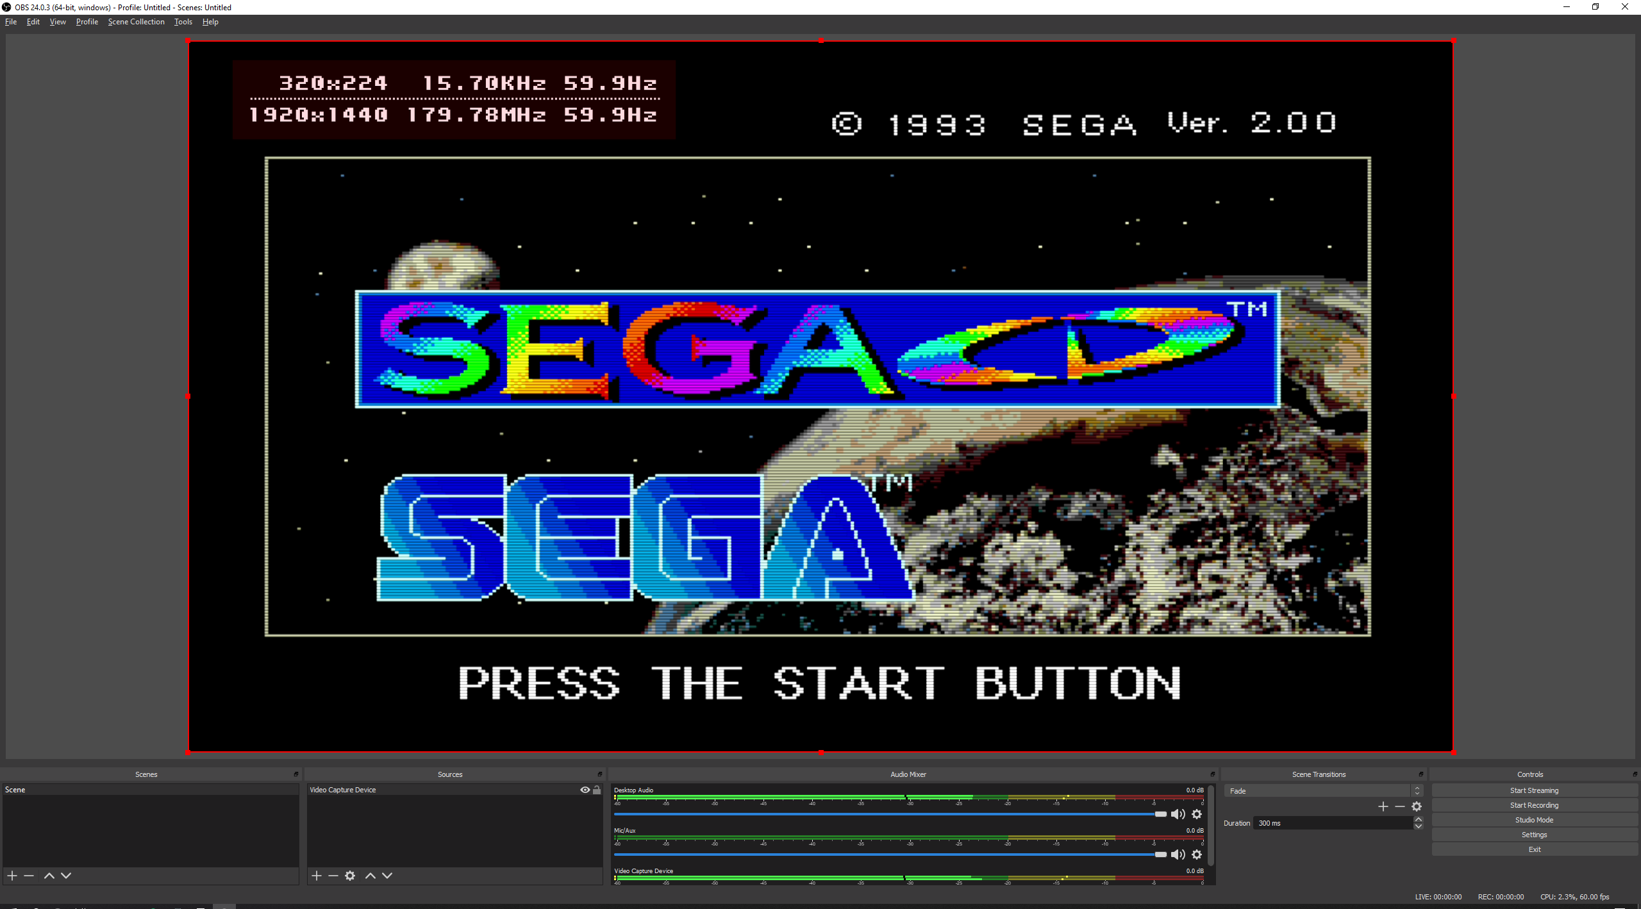Remove scene transition with minus icon
1641x909 pixels.
pos(1400,806)
